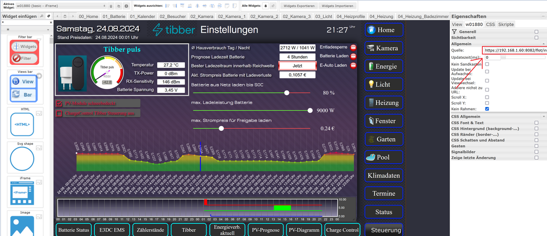547x236 pixels.
Task: Uncheck the Kein Rahmen checkbox
Action: [487, 109]
